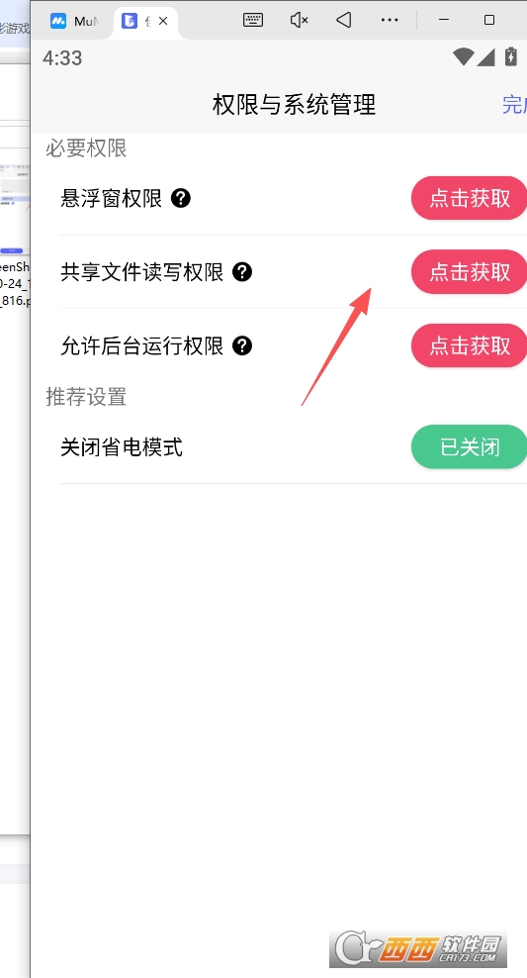The width and height of the screenshot is (527, 978).
Task: Tap 点击获取 for 允许后台运行权限
Action: pyautogui.click(x=469, y=345)
